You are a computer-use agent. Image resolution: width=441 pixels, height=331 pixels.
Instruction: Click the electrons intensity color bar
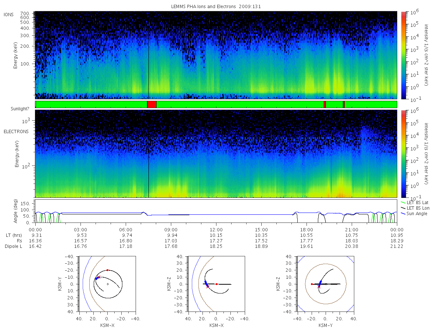click(403, 154)
